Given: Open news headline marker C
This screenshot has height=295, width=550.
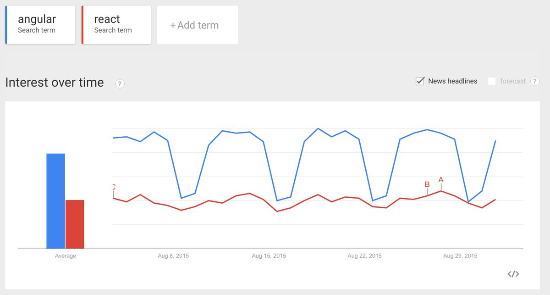Looking at the screenshot, I should click(113, 187).
